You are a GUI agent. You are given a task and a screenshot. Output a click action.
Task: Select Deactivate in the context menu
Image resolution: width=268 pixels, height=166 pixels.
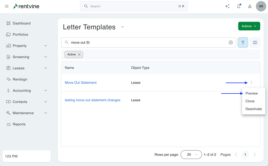click(254, 109)
